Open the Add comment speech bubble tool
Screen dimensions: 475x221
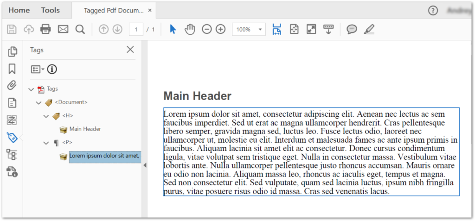(352, 30)
